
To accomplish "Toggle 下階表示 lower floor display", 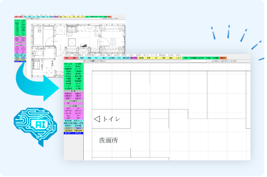I will click(79, 128).
